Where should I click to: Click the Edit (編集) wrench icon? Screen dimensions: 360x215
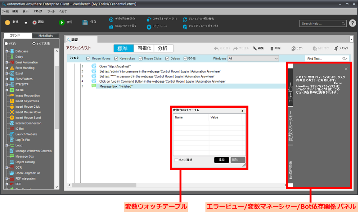tap(255, 48)
